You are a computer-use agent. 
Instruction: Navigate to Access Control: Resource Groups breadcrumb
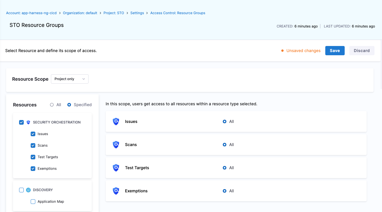178,13
